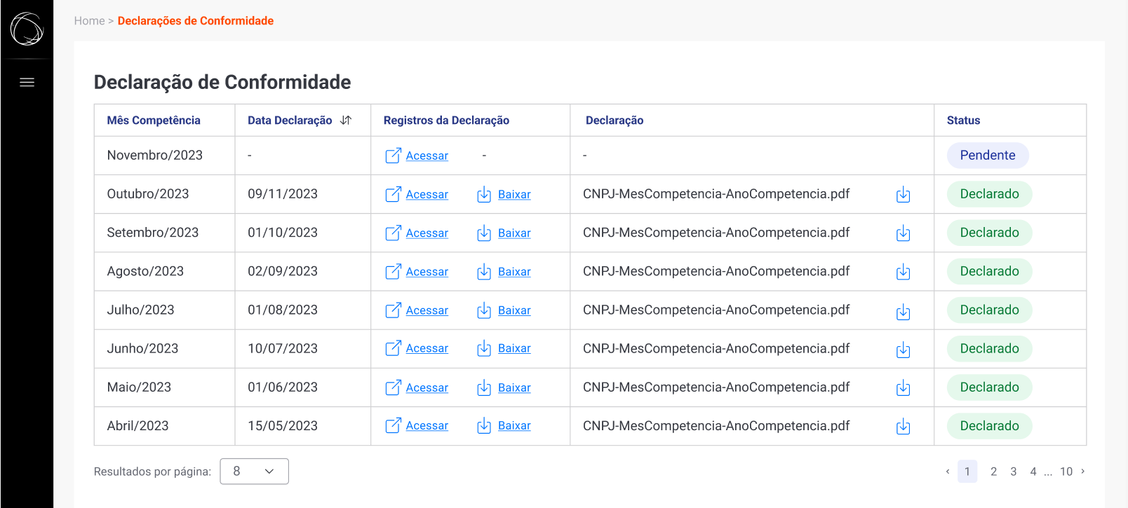
Task: Open the results per page dropdown
Action: point(254,472)
